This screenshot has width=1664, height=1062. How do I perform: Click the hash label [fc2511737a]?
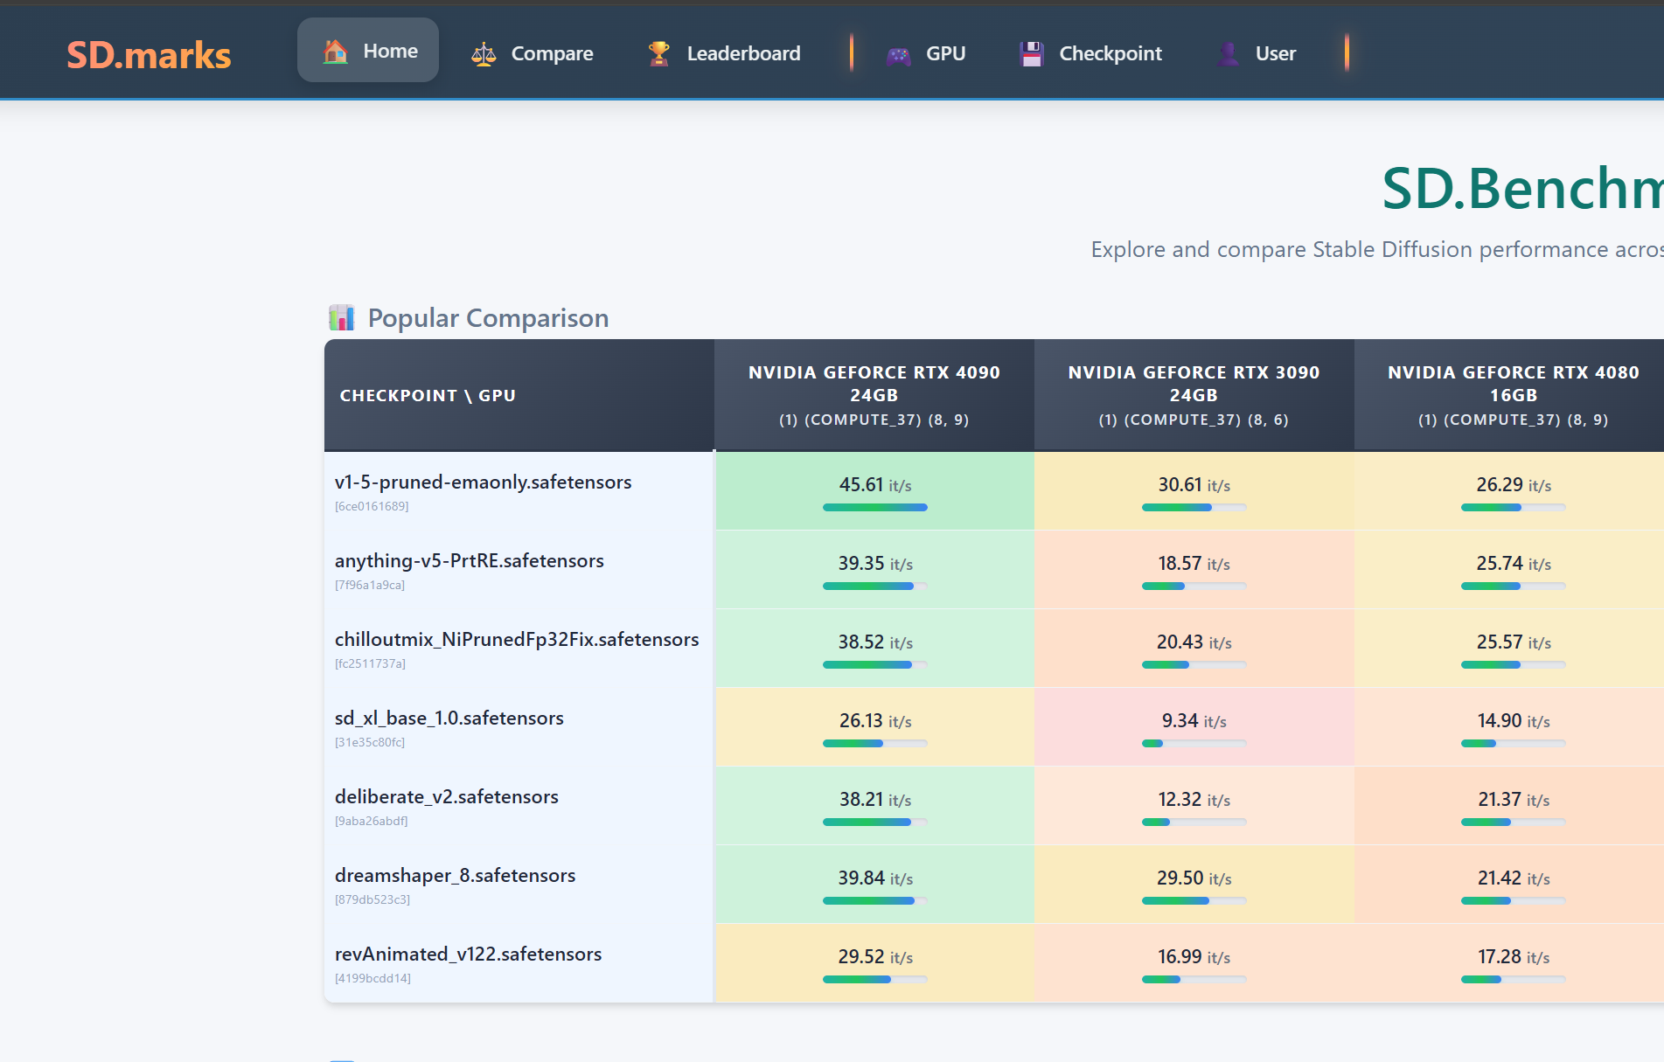point(370,663)
